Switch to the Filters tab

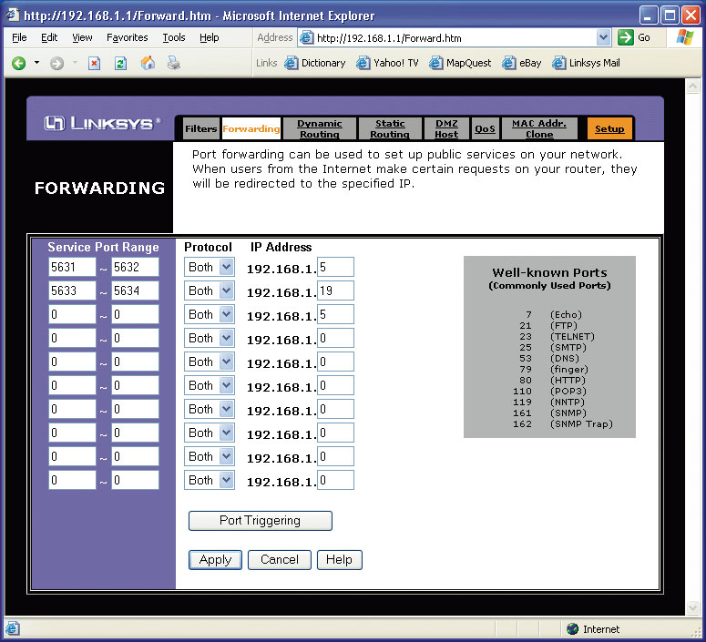200,128
